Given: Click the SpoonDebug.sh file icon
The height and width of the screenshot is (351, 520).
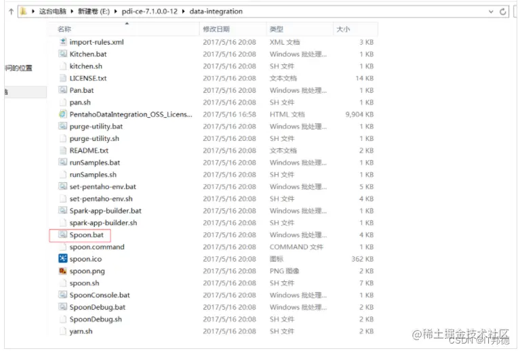Looking at the screenshot, I should tap(62, 319).
